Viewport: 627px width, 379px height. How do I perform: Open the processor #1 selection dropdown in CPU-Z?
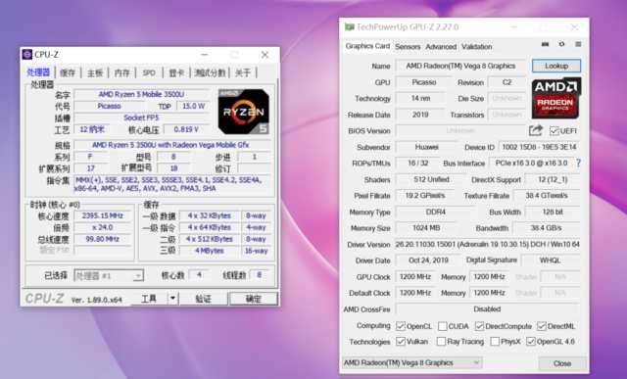pos(109,276)
